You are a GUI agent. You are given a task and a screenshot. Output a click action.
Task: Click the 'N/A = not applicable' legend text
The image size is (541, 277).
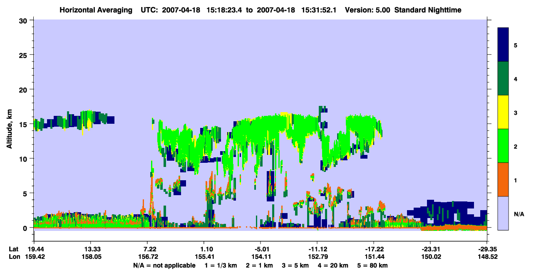pos(164,265)
